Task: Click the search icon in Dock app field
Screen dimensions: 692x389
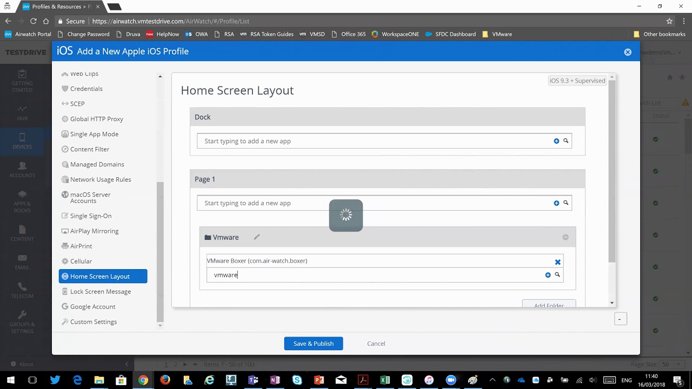Action: click(x=566, y=141)
